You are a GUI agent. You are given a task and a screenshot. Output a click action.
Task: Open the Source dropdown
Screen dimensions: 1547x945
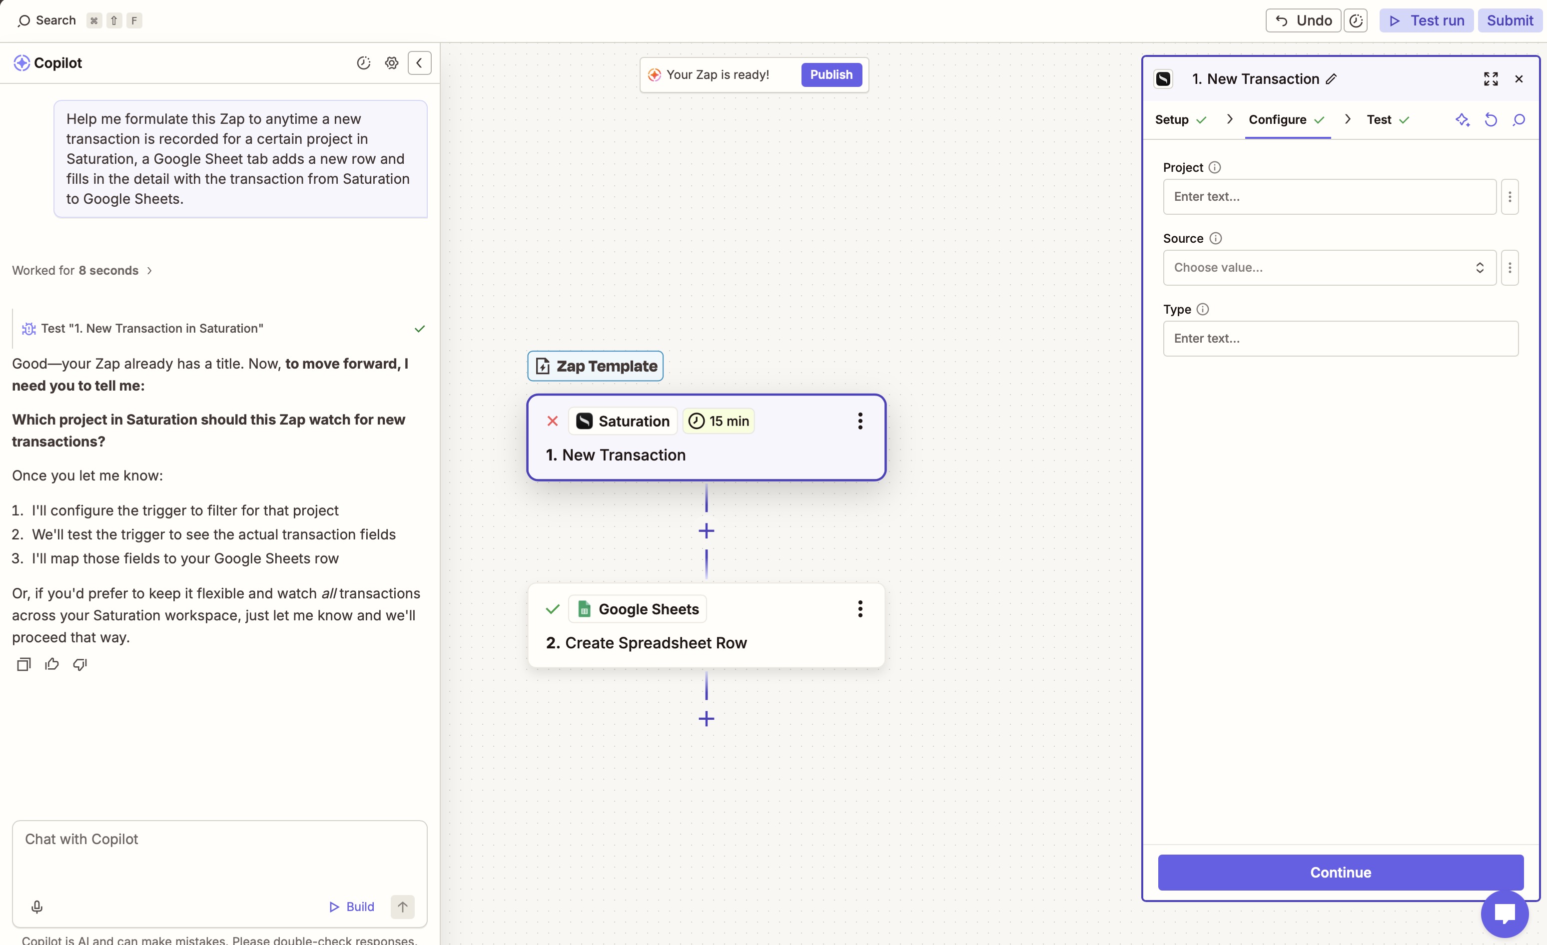1330,267
